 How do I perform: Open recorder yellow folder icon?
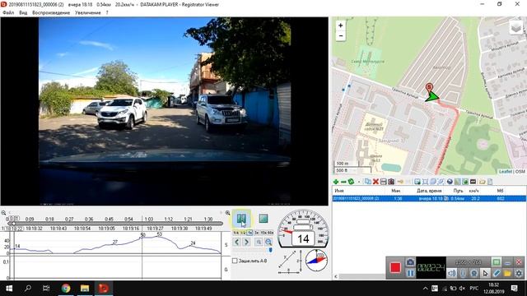pyautogui.click(x=507, y=274)
